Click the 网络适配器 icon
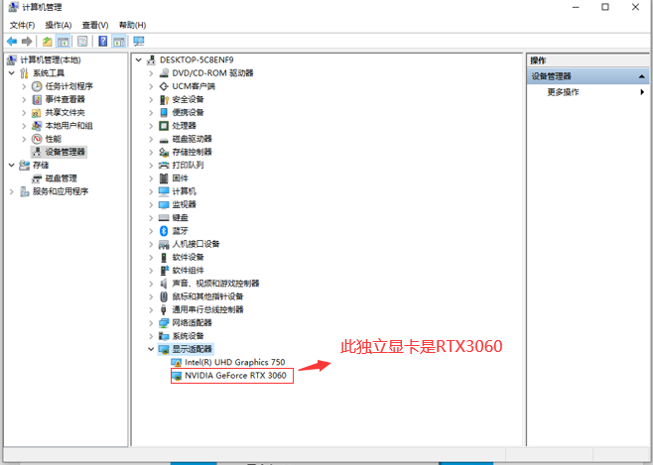Viewport: 653px width, 465px height. [164, 323]
